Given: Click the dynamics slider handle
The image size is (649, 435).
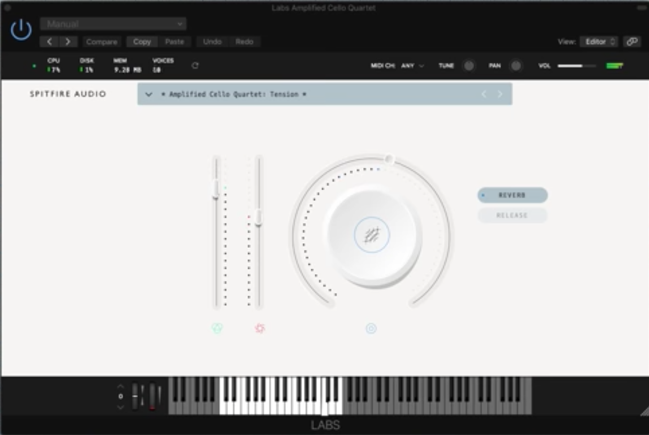Looking at the screenshot, I should coord(258,217).
